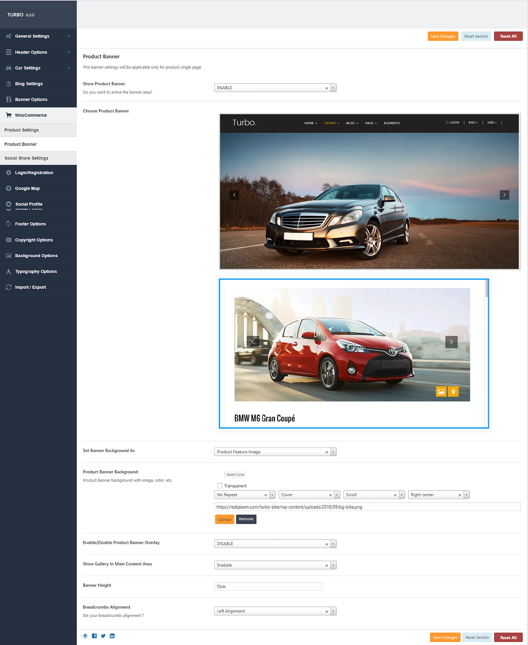Click the WooCommerce cart icon
Viewport: 528px width, 645px height.
(9, 115)
